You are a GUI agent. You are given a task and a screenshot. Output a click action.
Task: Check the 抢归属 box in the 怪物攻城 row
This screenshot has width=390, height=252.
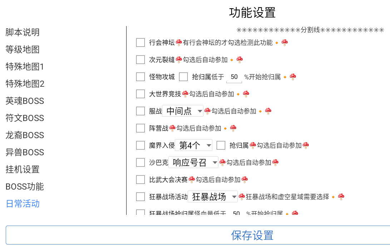tap(183, 77)
